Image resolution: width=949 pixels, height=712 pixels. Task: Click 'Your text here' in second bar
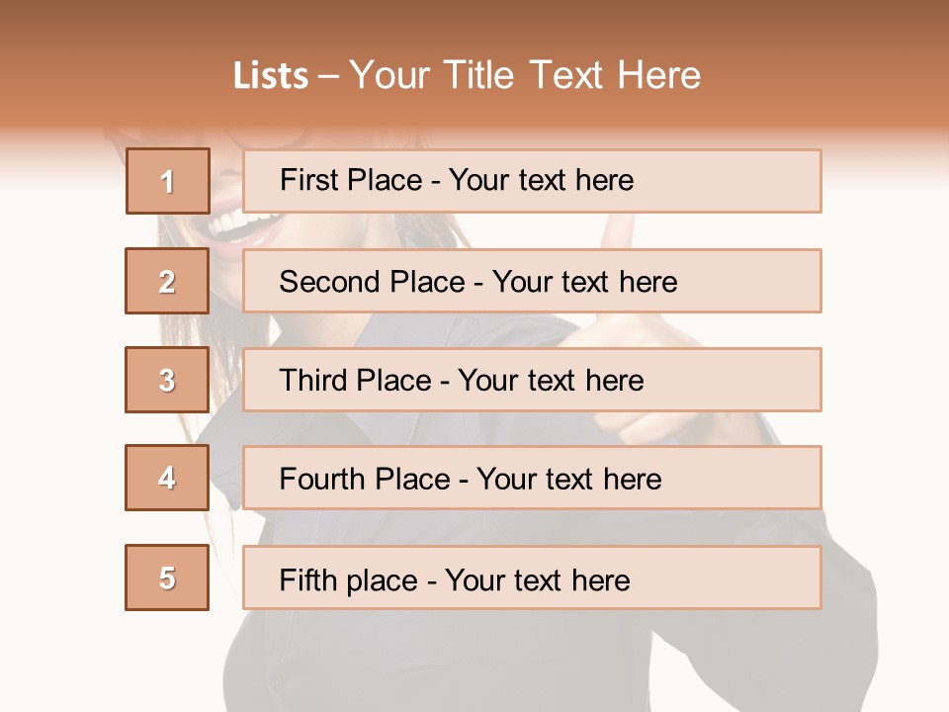pos(585,282)
